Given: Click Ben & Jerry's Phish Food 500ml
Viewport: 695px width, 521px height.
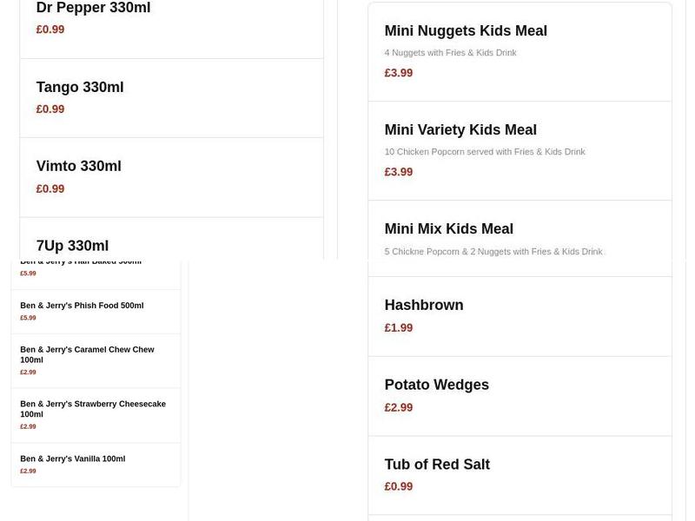Looking at the screenshot, I should pyautogui.click(x=82, y=305).
